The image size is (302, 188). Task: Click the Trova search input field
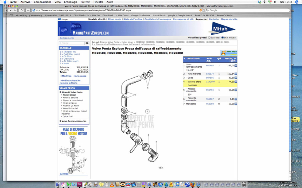tap(72, 43)
